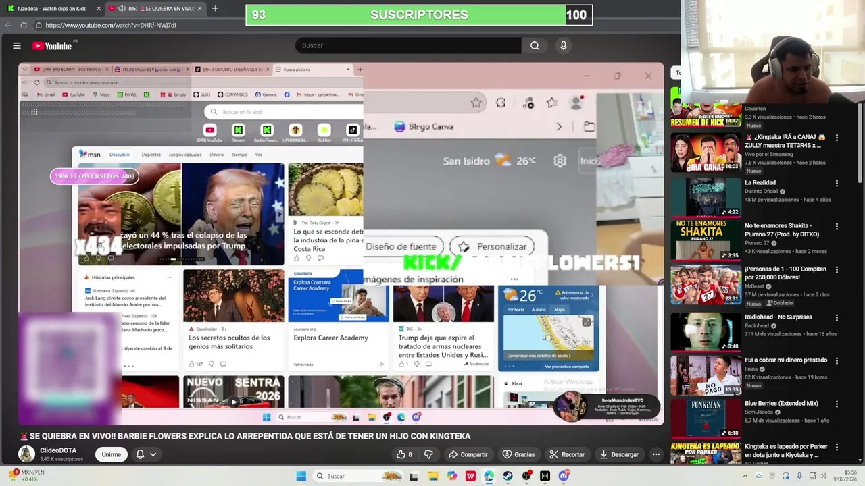This screenshot has width=865, height=486.
Task: Switch to fuzodota Watch clips on Kick tab
Action: pyautogui.click(x=51, y=9)
